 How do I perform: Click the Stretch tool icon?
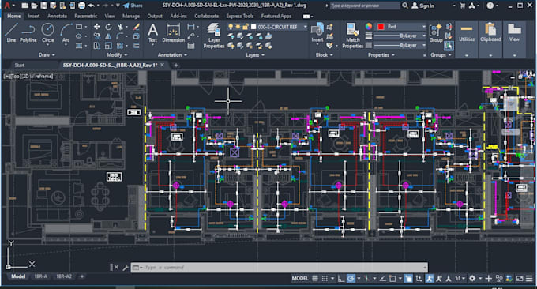96,46
